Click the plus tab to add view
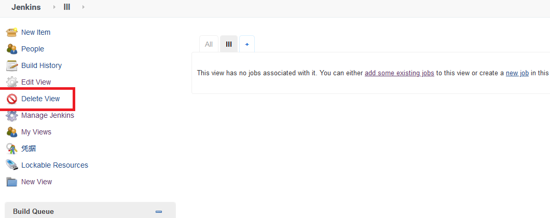 [x=247, y=44]
